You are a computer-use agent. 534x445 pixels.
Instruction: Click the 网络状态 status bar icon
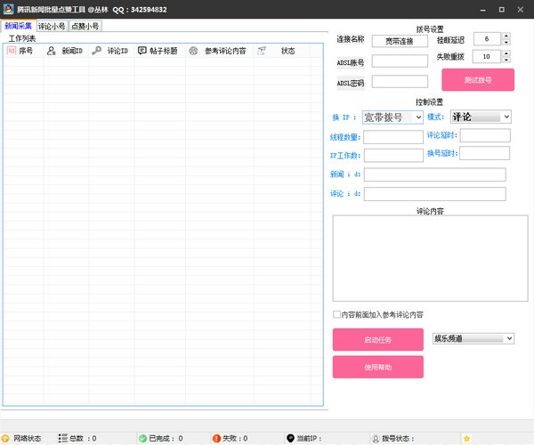[x=7, y=438]
